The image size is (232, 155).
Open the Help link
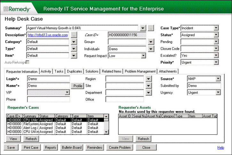(x=220, y=148)
